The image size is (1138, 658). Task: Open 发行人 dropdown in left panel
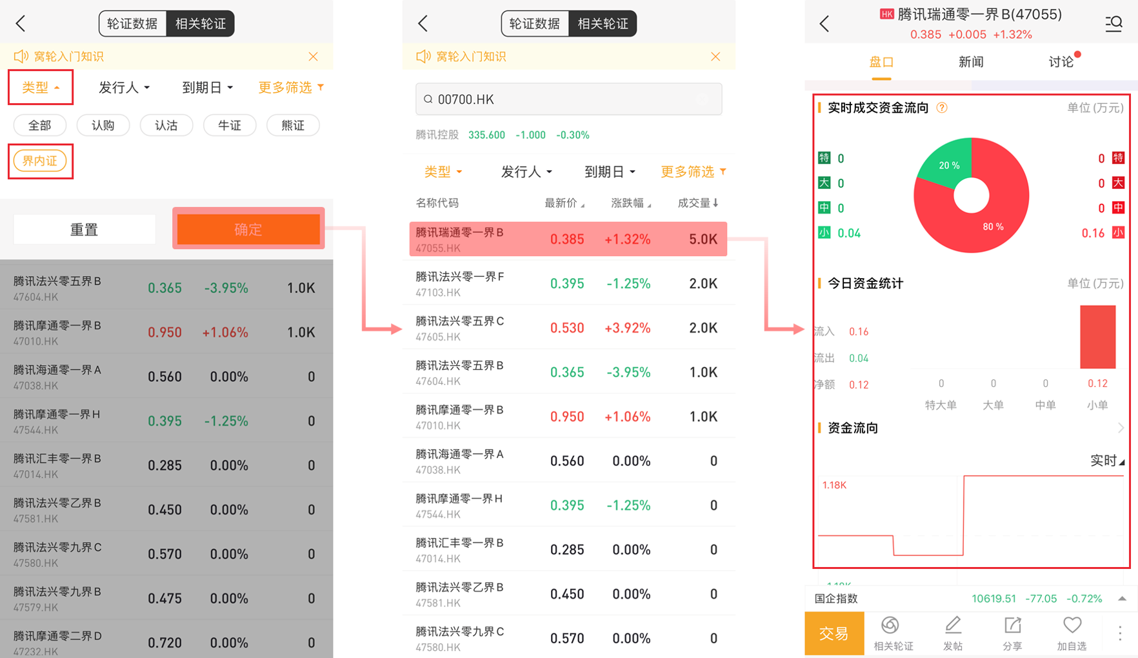click(x=124, y=87)
